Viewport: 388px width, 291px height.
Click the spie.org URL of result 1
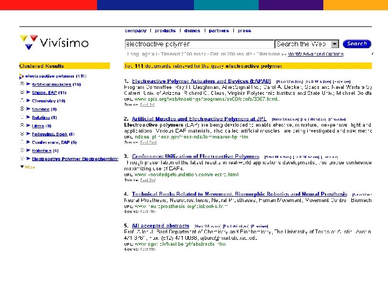[207, 99]
